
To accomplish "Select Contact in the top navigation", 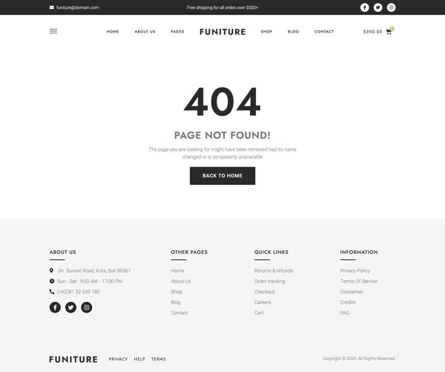I will pyautogui.click(x=324, y=31).
